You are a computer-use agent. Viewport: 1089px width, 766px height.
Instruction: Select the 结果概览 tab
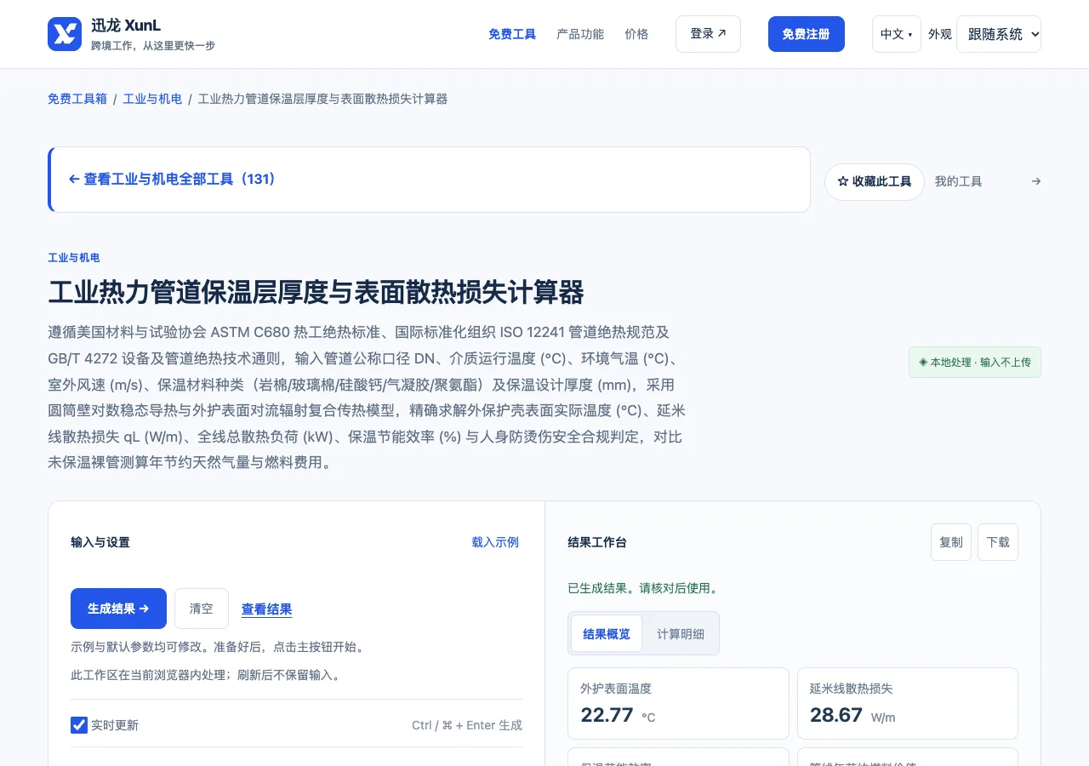[607, 633]
